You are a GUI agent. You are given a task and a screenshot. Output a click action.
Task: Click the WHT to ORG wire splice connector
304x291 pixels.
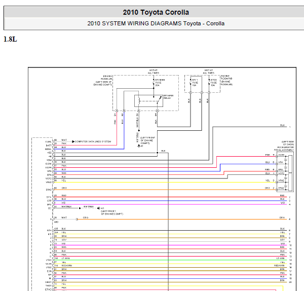(x=77, y=219)
